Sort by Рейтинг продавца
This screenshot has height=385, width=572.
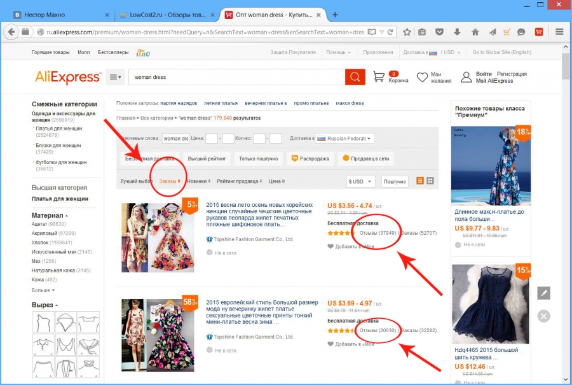(x=240, y=181)
